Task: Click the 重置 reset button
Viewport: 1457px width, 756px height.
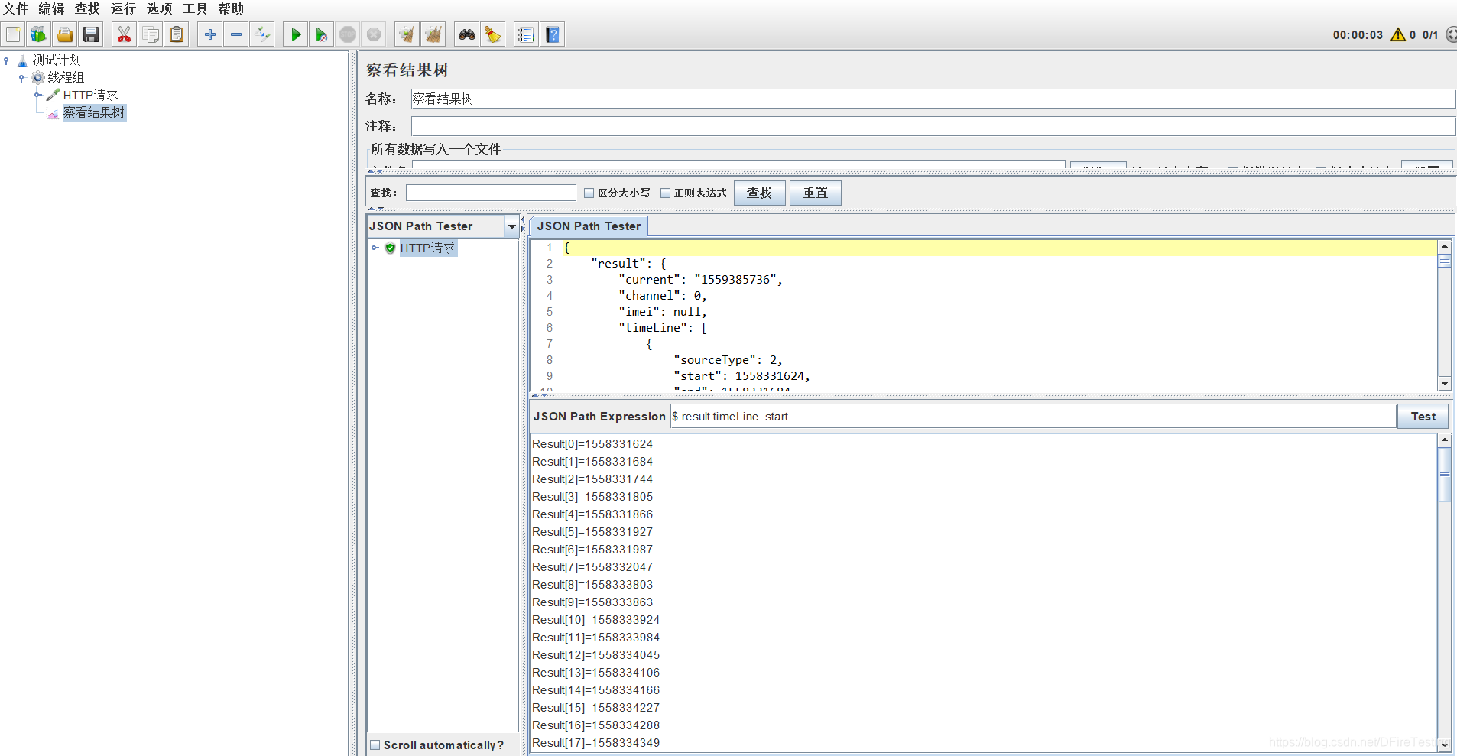Action: click(x=815, y=193)
